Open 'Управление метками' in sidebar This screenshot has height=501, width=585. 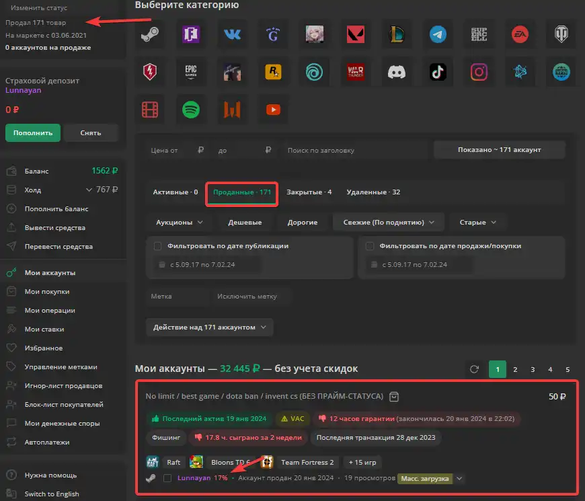tap(61, 367)
